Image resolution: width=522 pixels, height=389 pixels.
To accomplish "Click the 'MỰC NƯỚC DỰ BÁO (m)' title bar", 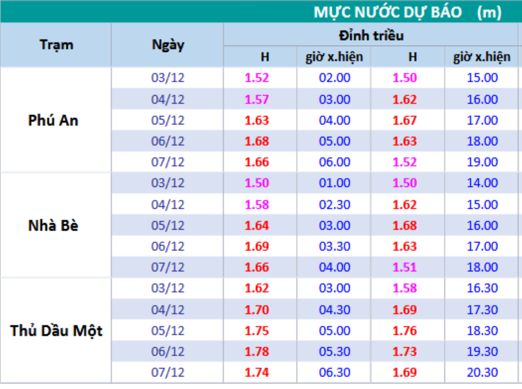I will coord(407,12).
